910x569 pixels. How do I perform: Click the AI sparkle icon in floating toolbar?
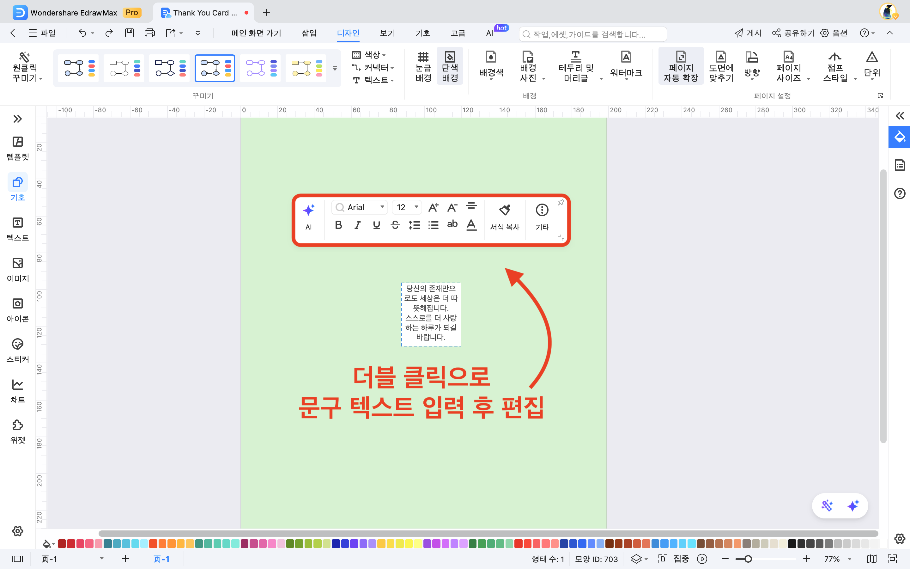pyautogui.click(x=309, y=210)
